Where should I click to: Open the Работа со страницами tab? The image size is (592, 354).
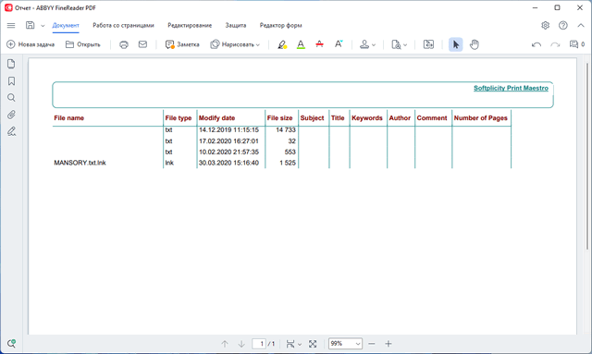coord(123,25)
